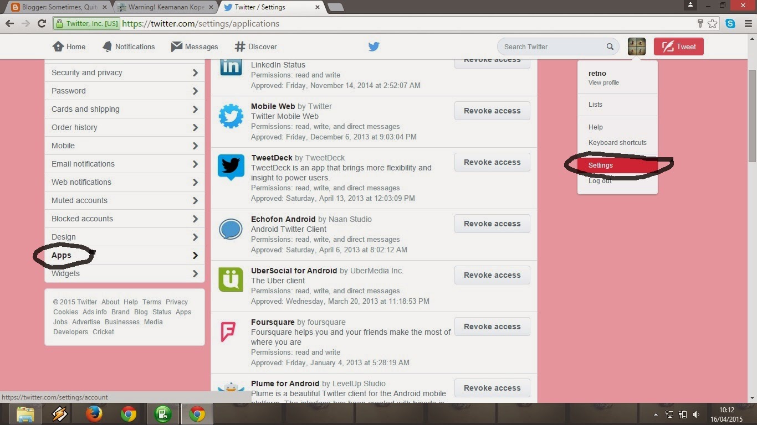Click the Cricket footer link
757x425 pixels.
[x=103, y=331]
